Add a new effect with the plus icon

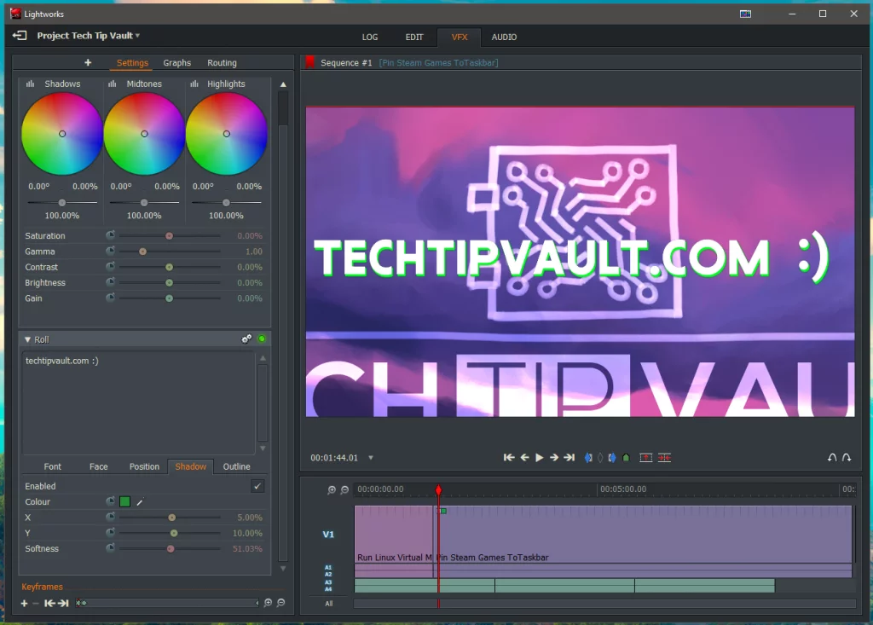(x=88, y=62)
